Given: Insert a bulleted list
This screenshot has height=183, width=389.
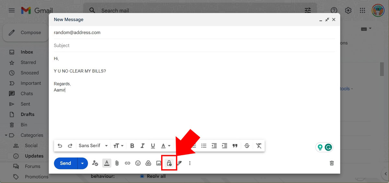Looking at the screenshot, I should [204, 146].
